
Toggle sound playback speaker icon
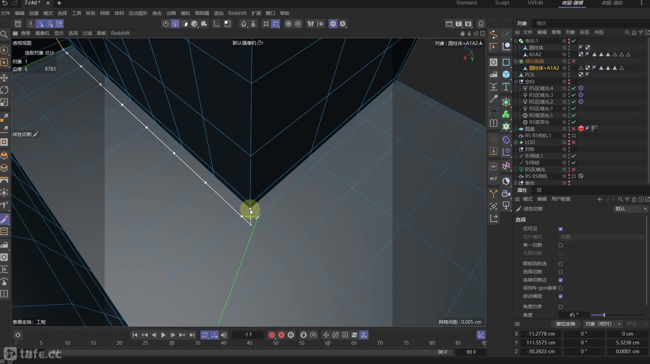(x=224, y=335)
